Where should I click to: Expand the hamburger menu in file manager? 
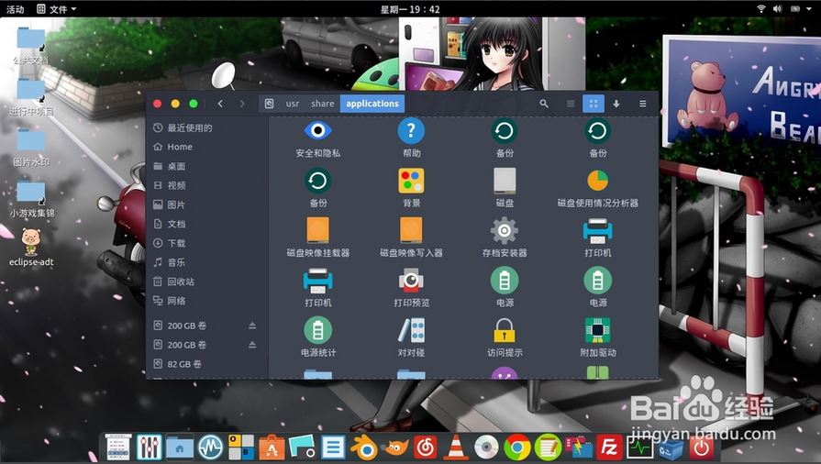point(642,104)
